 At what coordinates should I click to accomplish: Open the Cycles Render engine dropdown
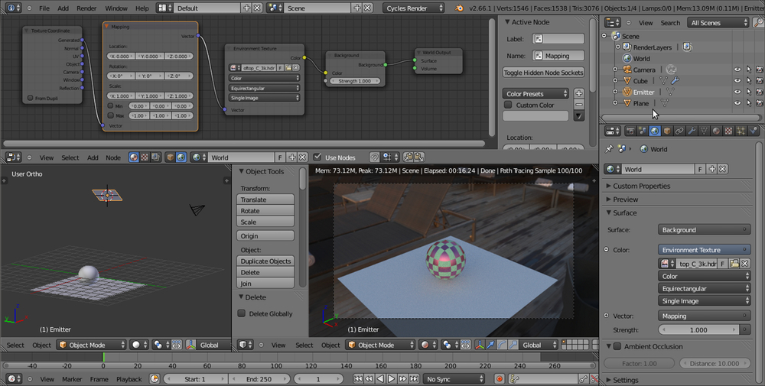click(415, 8)
